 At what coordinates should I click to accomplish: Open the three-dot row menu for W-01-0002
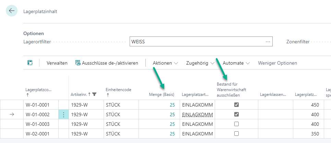[x=63, y=114]
